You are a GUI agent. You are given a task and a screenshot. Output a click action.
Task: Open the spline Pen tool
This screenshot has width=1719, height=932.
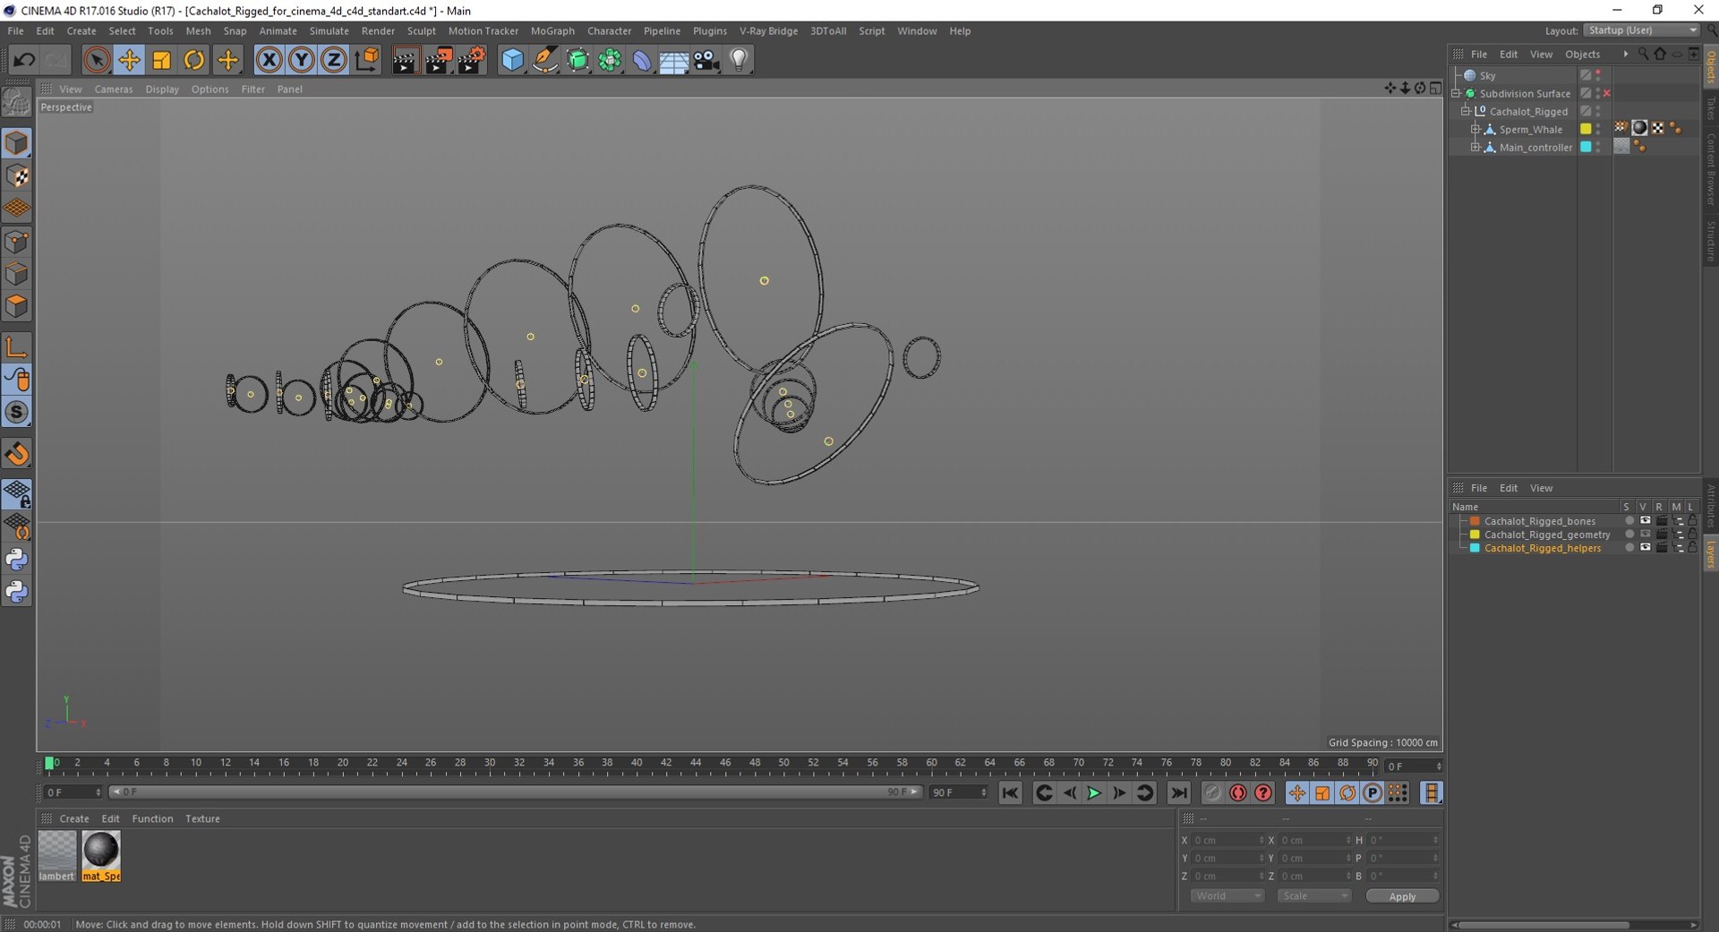pyautogui.click(x=544, y=60)
